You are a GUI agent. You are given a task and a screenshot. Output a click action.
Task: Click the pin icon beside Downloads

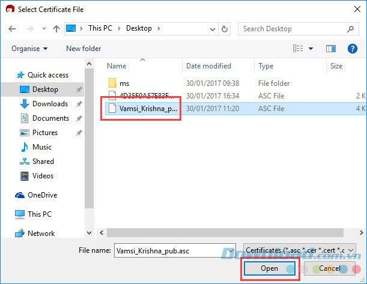coord(79,104)
